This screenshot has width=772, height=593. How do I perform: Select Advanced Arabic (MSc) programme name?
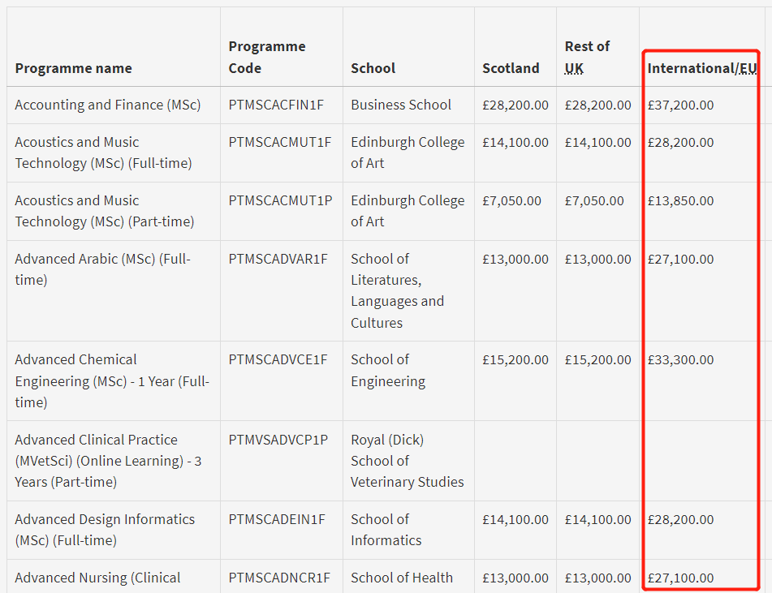click(x=102, y=269)
